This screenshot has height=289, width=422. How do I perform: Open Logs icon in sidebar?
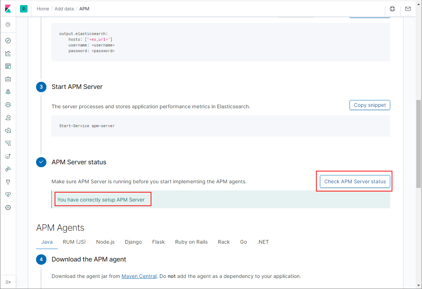click(8, 131)
